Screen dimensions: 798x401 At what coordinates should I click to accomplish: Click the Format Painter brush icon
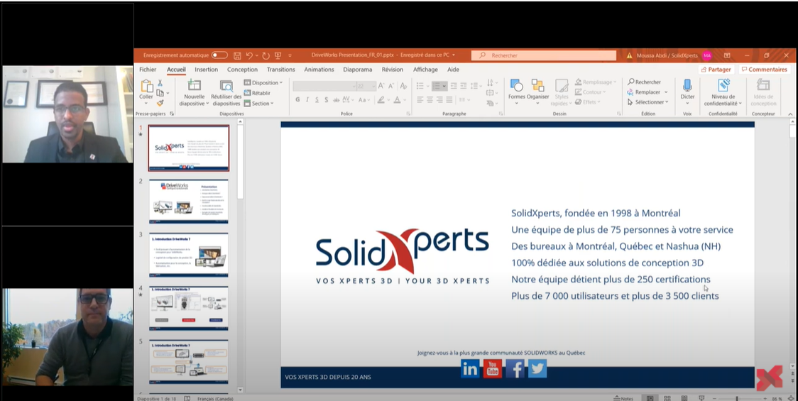(160, 104)
